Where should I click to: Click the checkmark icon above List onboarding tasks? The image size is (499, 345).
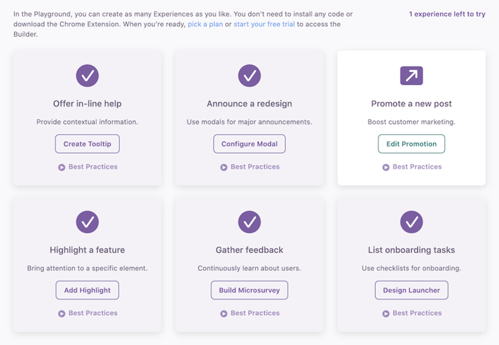point(411,222)
